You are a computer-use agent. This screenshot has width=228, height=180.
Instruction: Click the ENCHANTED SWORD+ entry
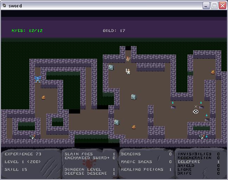point(90,158)
